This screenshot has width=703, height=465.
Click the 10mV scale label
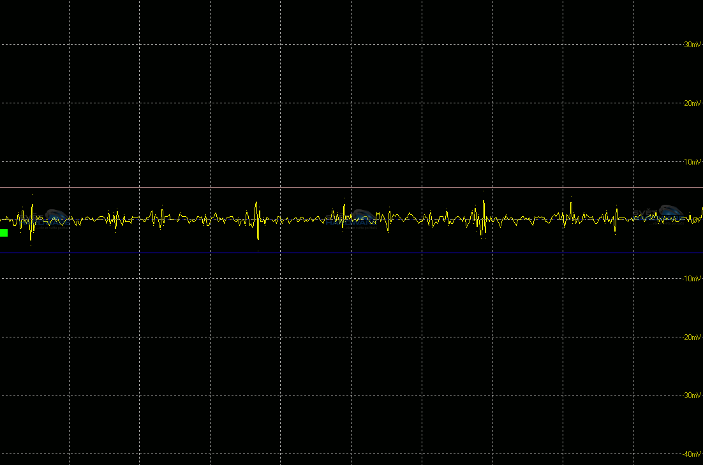[x=692, y=162]
